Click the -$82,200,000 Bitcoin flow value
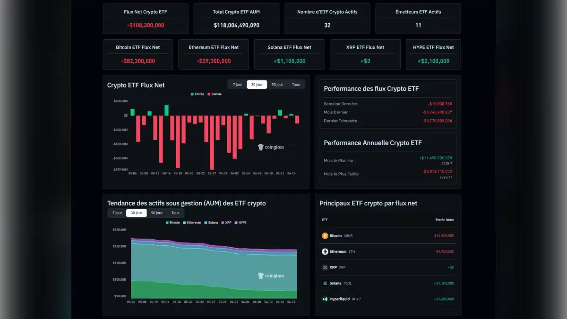Screen dimensions: 567x319 tap(138, 61)
